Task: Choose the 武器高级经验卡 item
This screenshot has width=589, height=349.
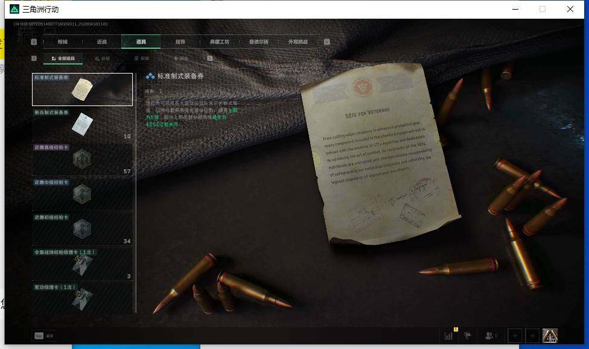Action: [82, 159]
